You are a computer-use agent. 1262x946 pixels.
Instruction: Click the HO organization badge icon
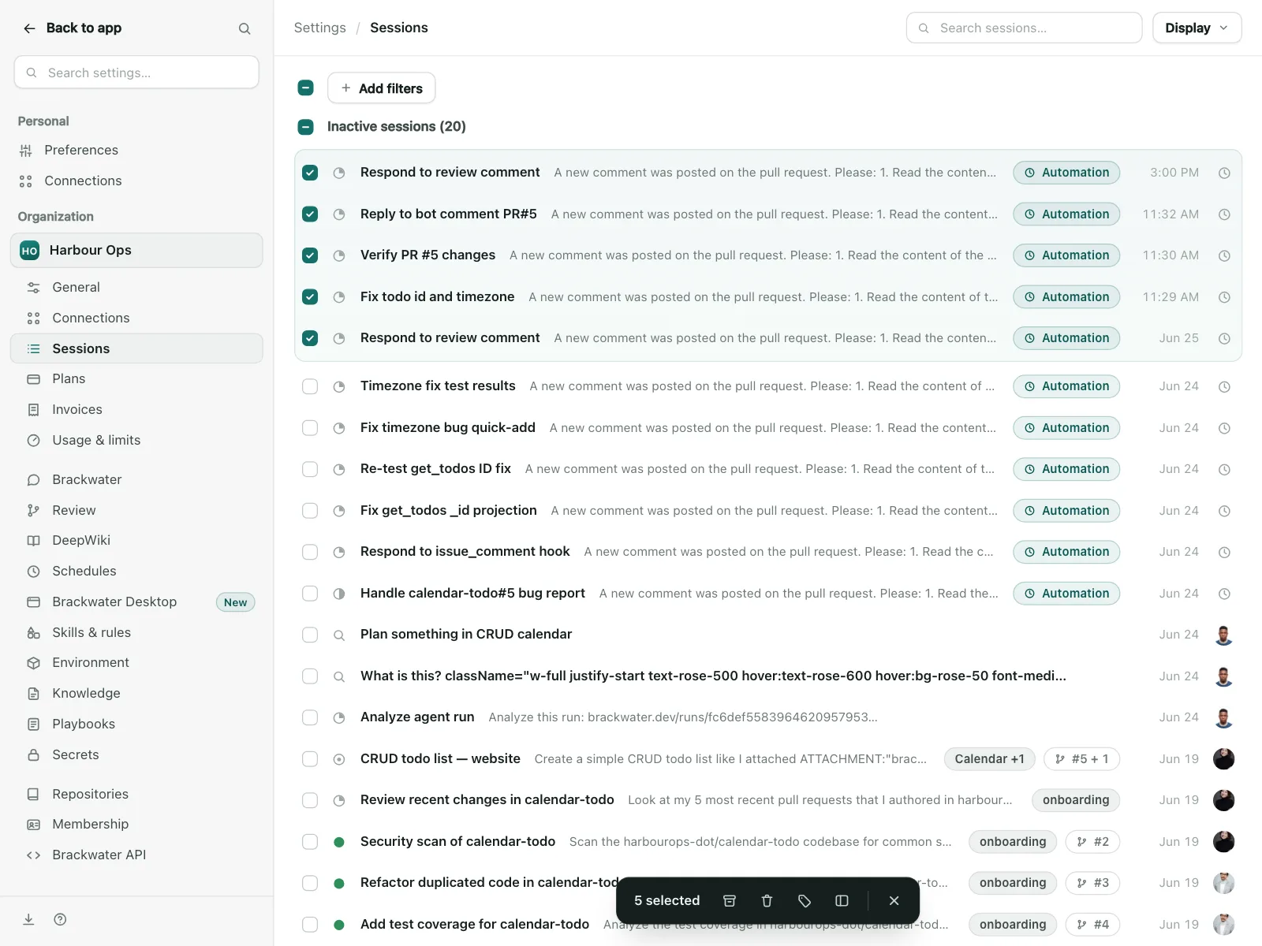(29, 251)
